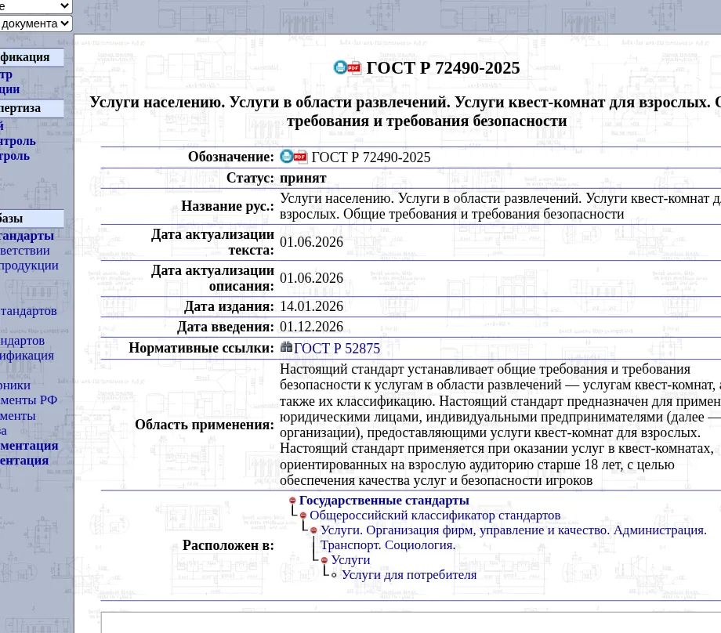The image size is (721, 633).
Task: Open the Услуги tree link
Action: 351,560
